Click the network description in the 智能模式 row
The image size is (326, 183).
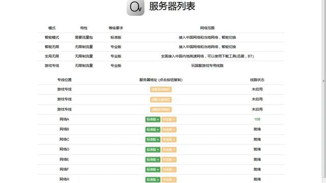coord(207,37)
